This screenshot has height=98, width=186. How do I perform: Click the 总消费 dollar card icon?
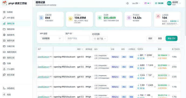(100, 18)
